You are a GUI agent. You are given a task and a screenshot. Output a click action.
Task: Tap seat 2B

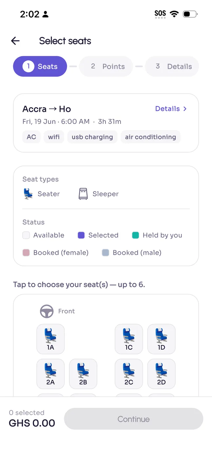[83, 374]
